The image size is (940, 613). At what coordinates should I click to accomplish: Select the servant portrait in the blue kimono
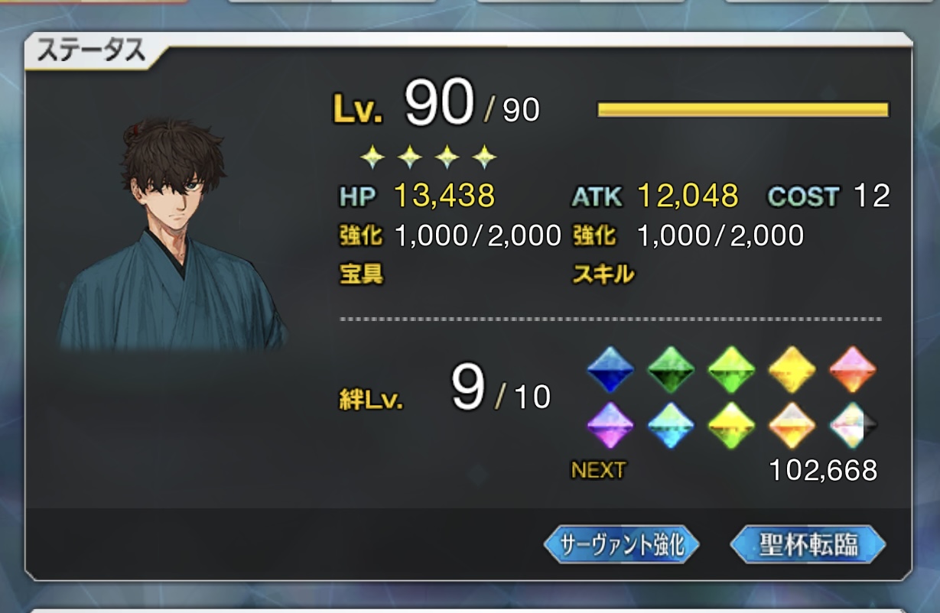172,235
